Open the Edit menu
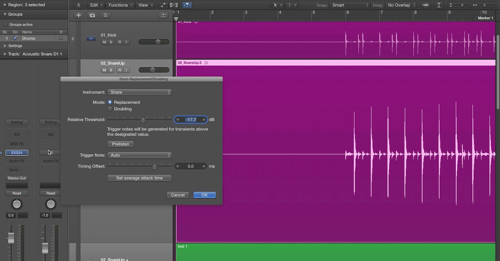This screenshot has width=500, height=261. [96, 5]
